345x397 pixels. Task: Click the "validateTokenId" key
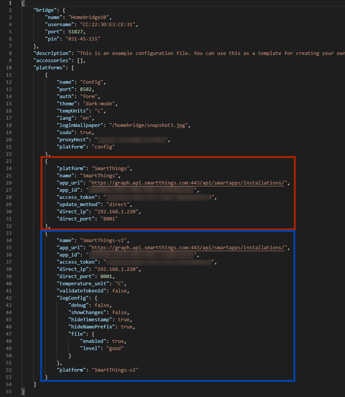[x=82, y=291]
